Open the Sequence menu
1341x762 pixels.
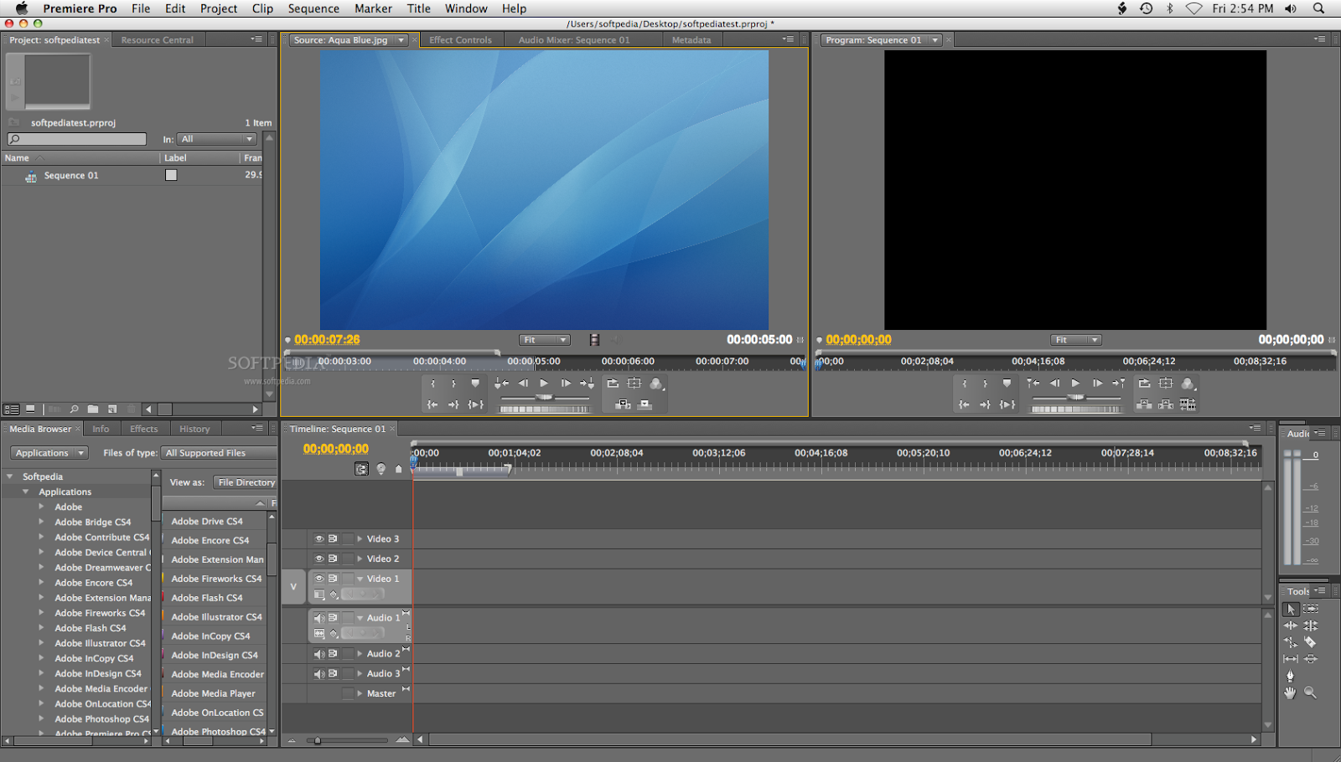(313, 8)
